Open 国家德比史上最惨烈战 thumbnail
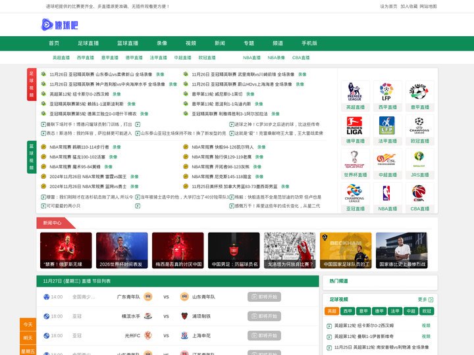Image resolution: width=474 pixels, height=355 pixels. (x=402, y=250)
